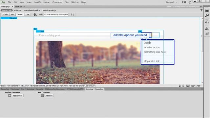Open the Compact workspace dropdown
The width and height of the screenshot is (210, 118).
[x=171, y=2]
